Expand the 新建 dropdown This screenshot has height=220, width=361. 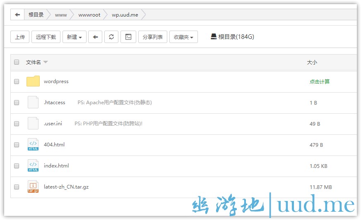pyautogui.click(x=74, y=37)
